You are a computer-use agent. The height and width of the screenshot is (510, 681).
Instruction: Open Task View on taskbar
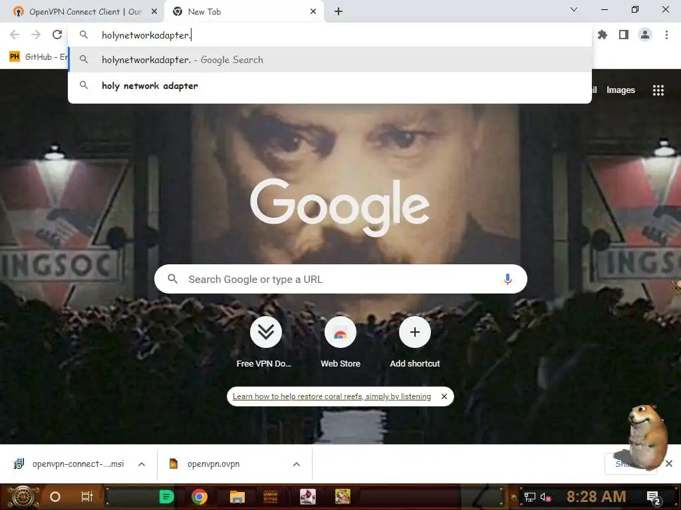point(87,497)
